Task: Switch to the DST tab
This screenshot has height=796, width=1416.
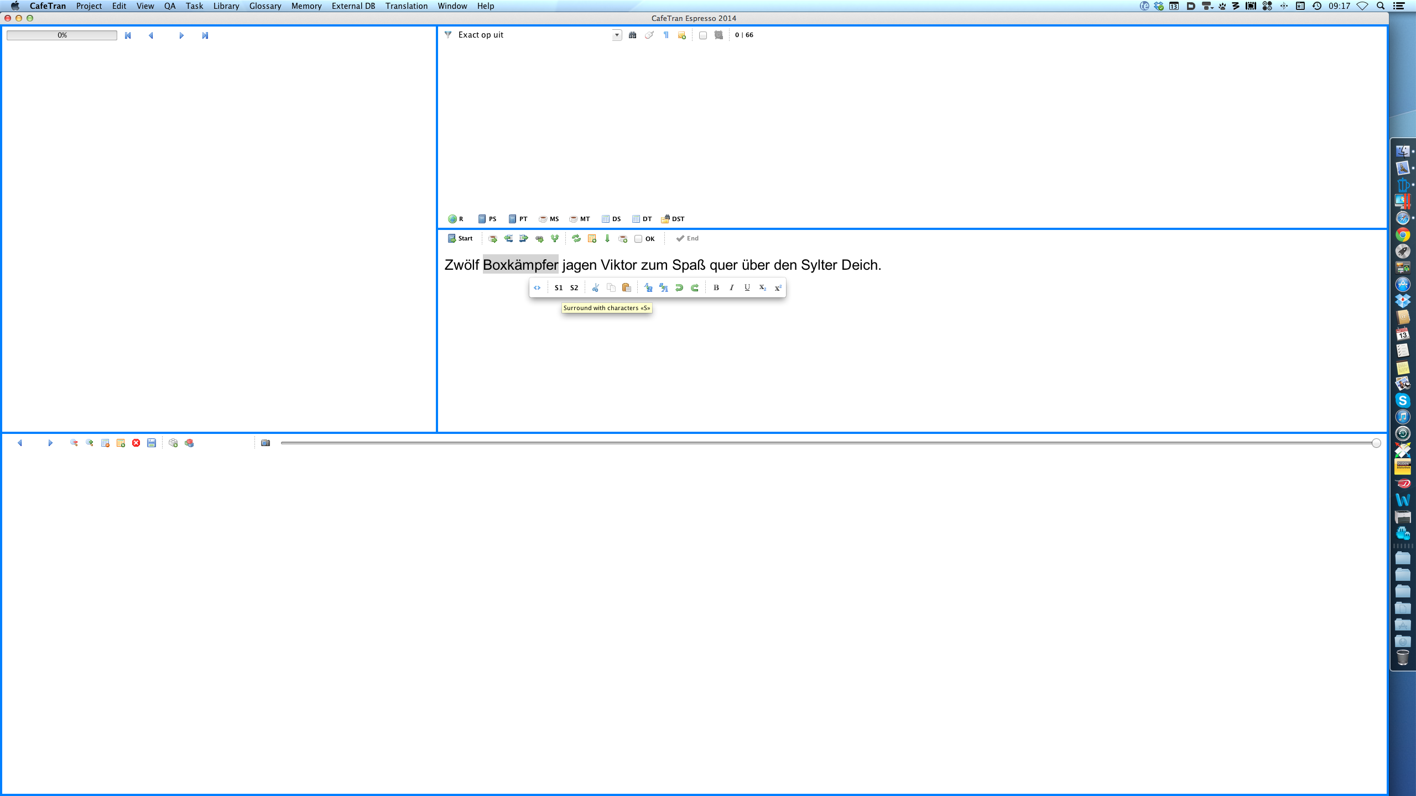Action: 673,219
